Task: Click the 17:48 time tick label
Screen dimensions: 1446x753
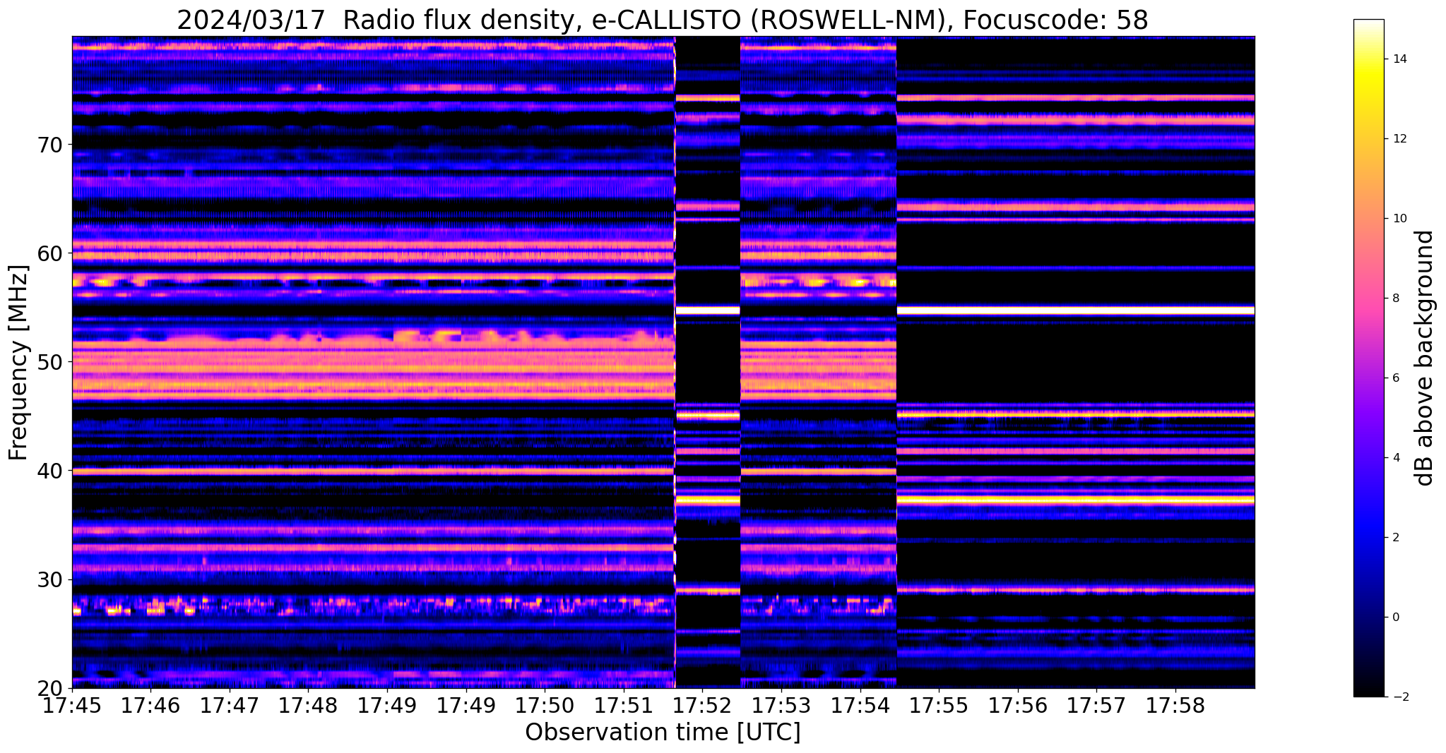Action: (308, 706)
